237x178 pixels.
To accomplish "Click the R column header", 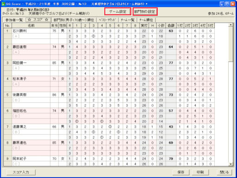I will [70, 25].
